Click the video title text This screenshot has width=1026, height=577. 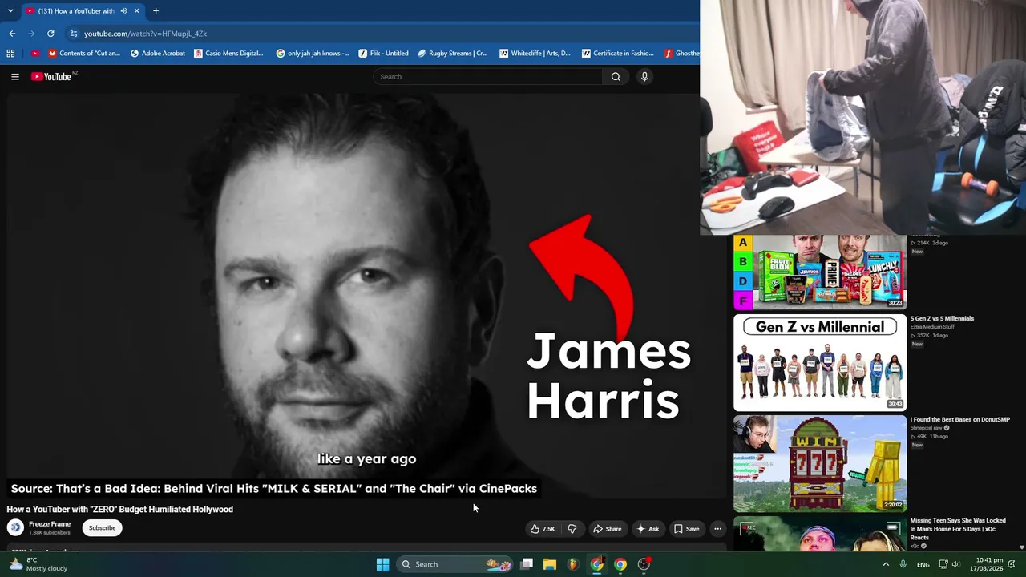(120, 510)
